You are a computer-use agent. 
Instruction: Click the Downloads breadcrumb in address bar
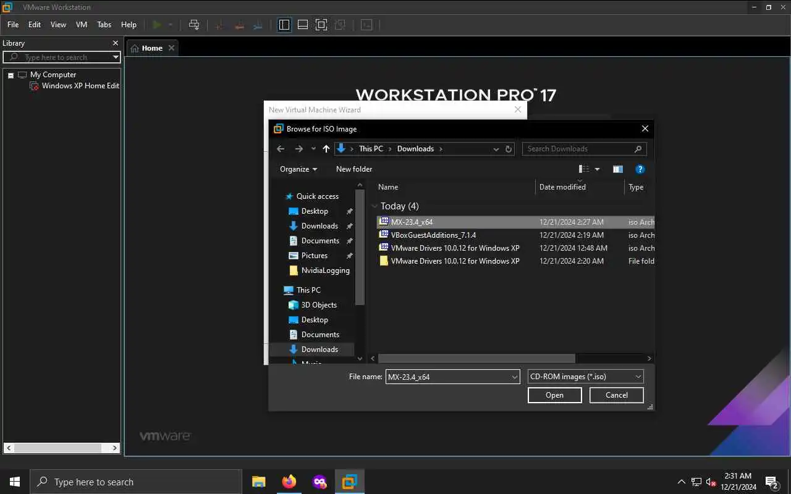pos(415,149)
